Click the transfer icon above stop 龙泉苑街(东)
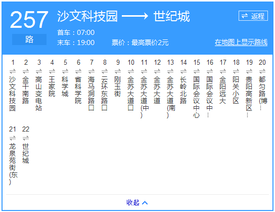The image size is (275, 212). pos(13,138)
